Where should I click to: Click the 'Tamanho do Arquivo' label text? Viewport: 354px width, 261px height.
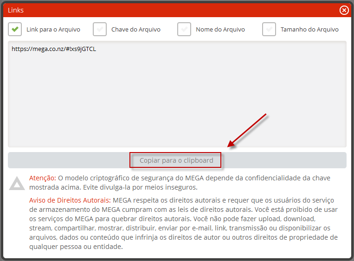tap(309, 30)
